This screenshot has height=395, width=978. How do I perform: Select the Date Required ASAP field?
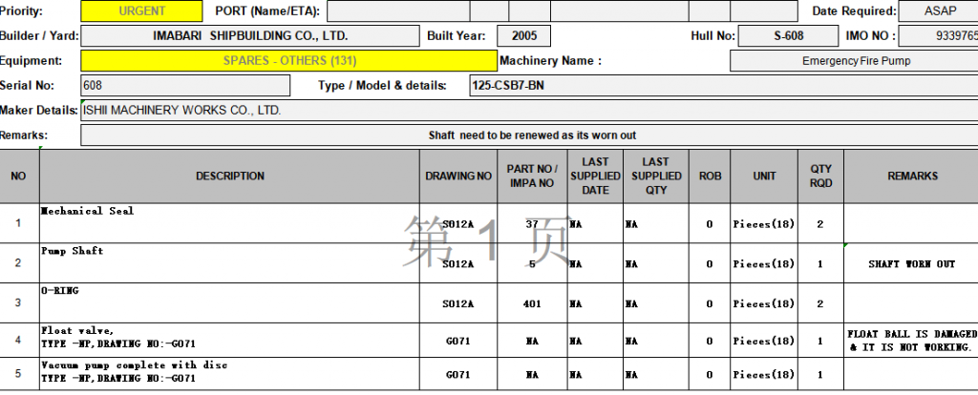coord(937,11)
